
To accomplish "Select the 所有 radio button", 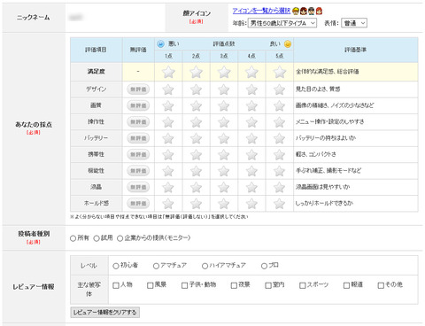I will [73, 238].
